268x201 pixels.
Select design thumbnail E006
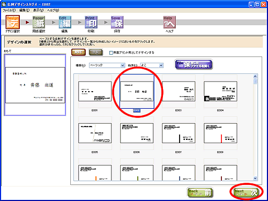tap(137, 133)
